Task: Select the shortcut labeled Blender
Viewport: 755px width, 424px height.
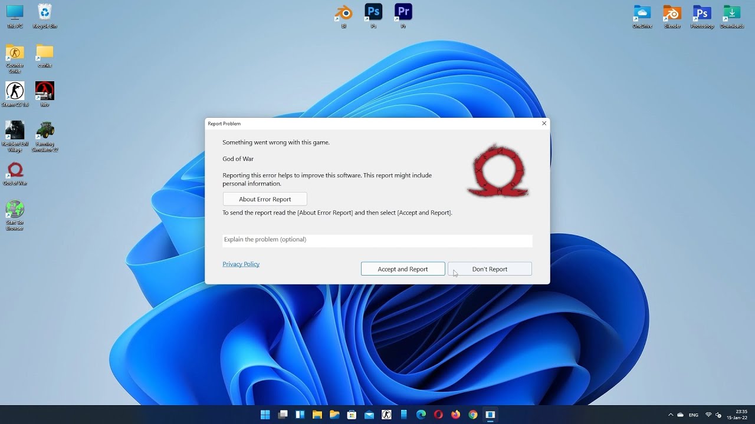Action: pos(672,16)
